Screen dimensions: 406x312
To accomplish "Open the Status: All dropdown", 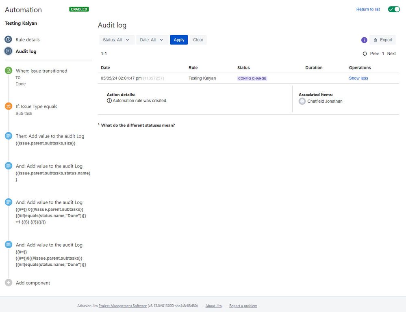I will pyautogui.click(x=116, y=40).
